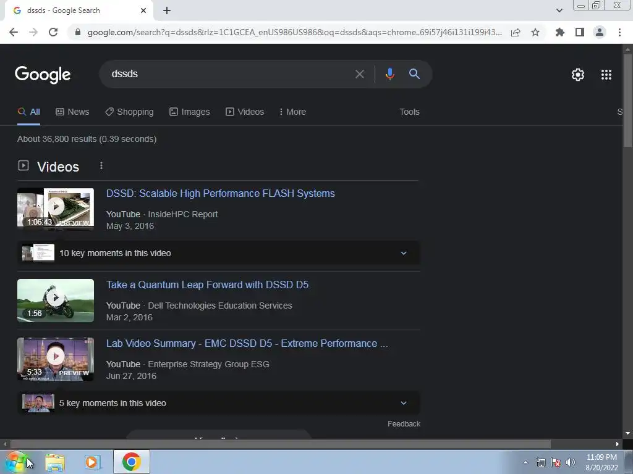
Task: Switch to the Shopping tab
Action: point(129,112)
